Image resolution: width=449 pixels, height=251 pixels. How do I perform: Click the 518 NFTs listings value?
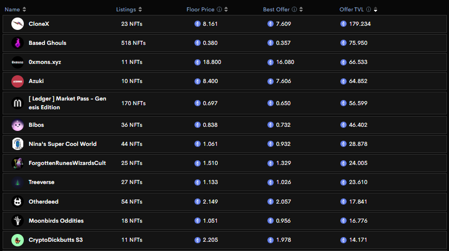click(133, 43)
